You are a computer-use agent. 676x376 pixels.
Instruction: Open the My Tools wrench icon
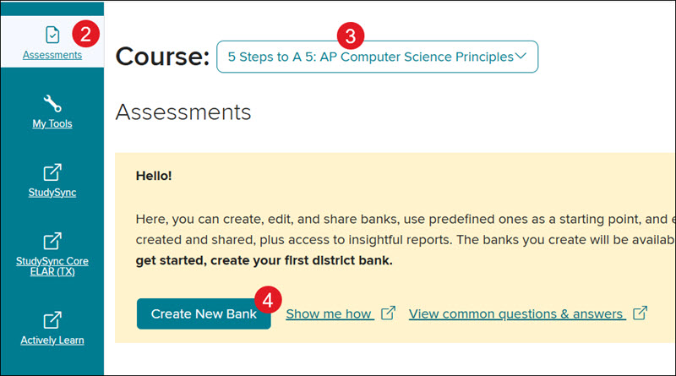[52, 103]
